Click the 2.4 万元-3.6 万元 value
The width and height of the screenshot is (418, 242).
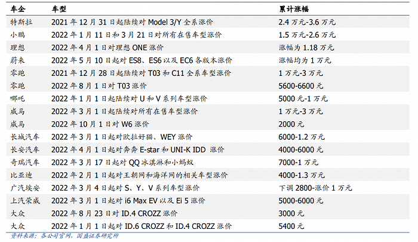pos(307,22)
